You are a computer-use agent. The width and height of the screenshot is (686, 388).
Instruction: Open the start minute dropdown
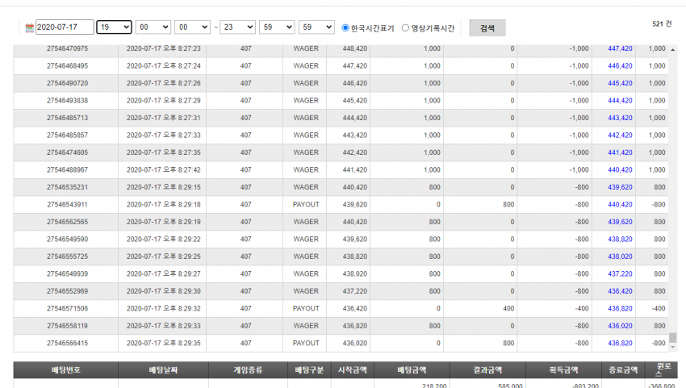(x=153, y=27)
